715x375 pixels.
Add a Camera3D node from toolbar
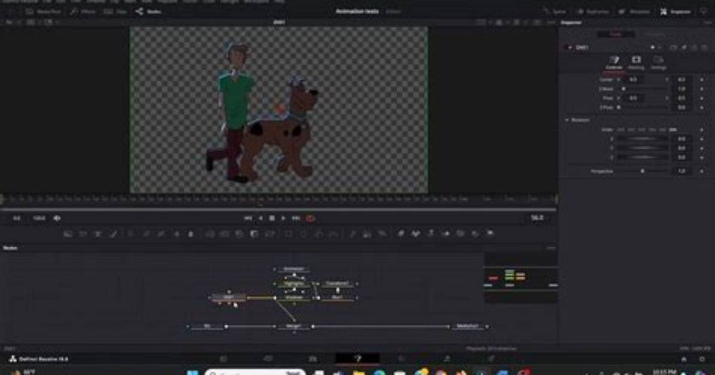coord(460,233)
